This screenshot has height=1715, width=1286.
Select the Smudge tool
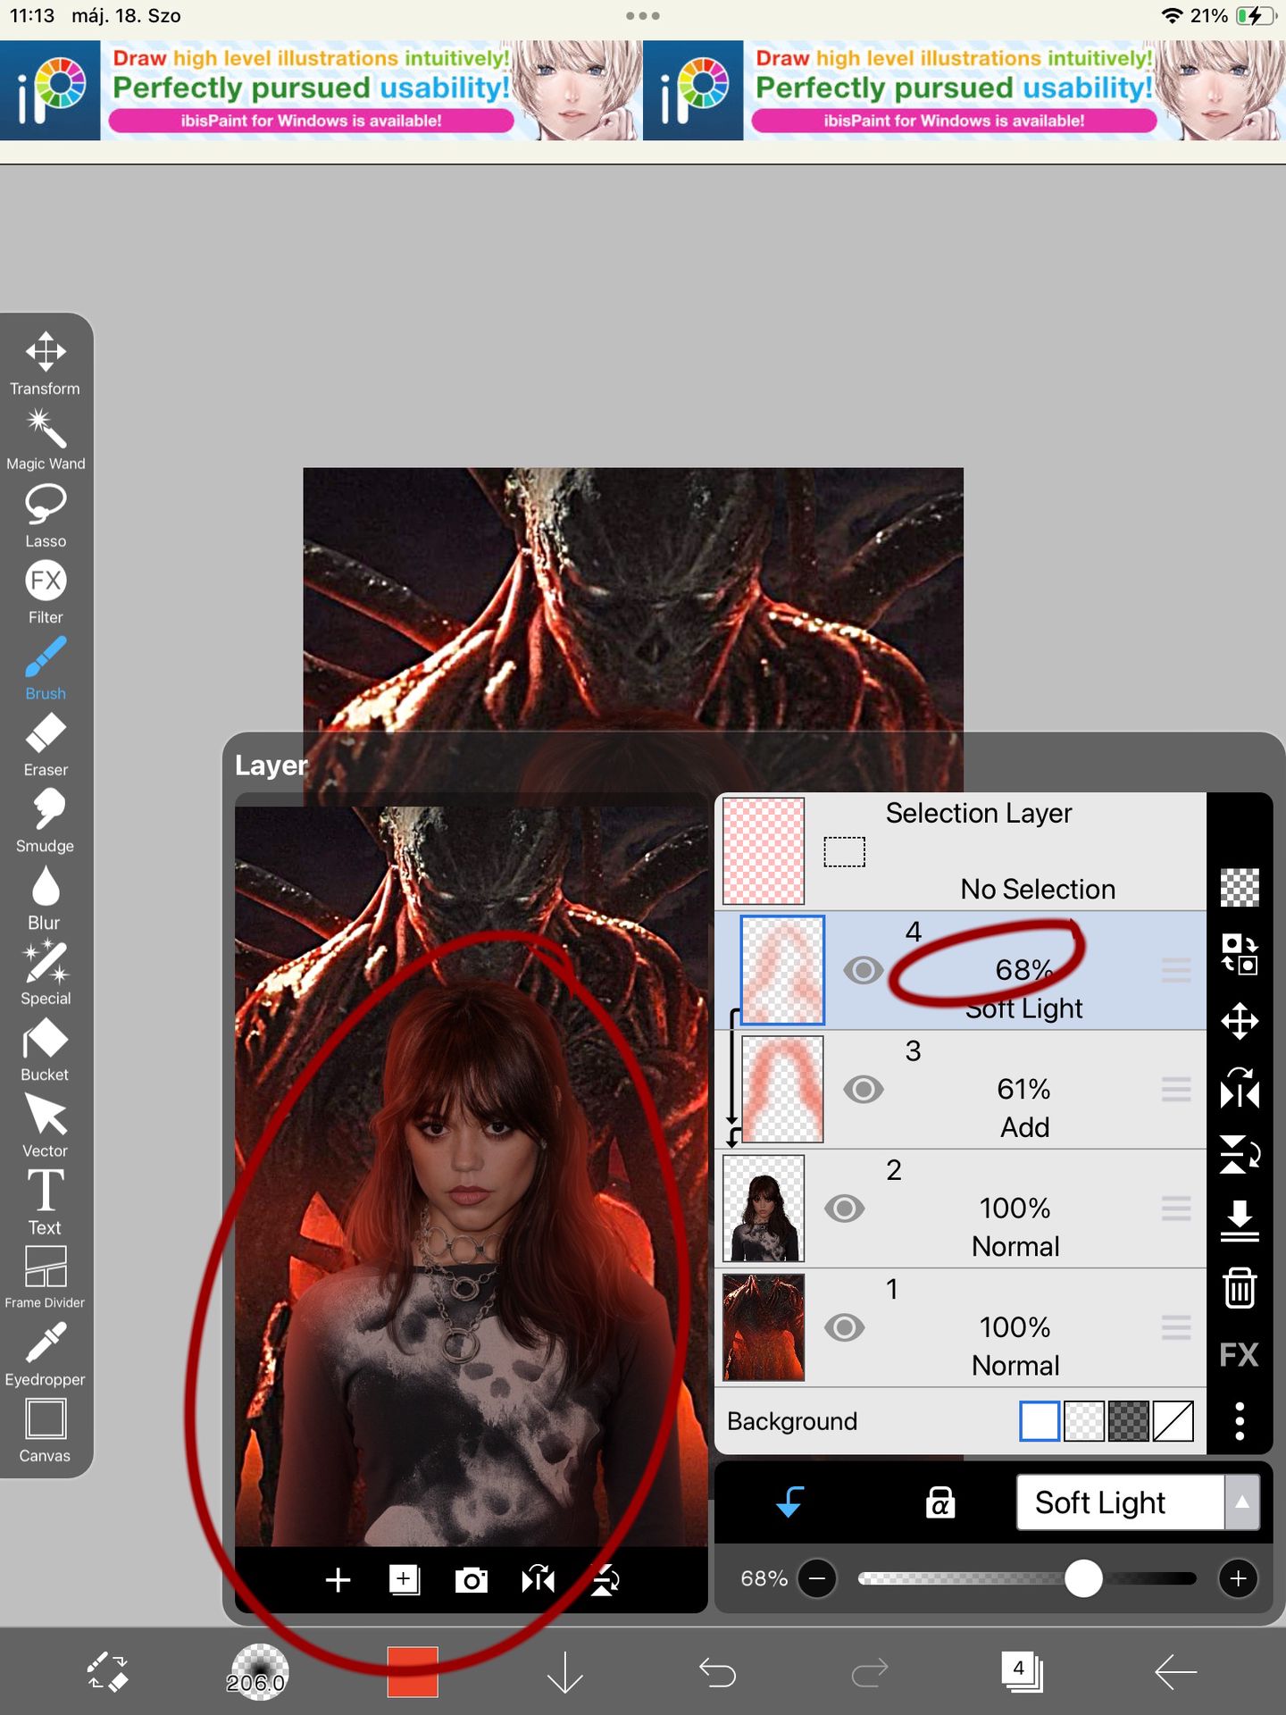pyautogui.click(x=46, y=821)
